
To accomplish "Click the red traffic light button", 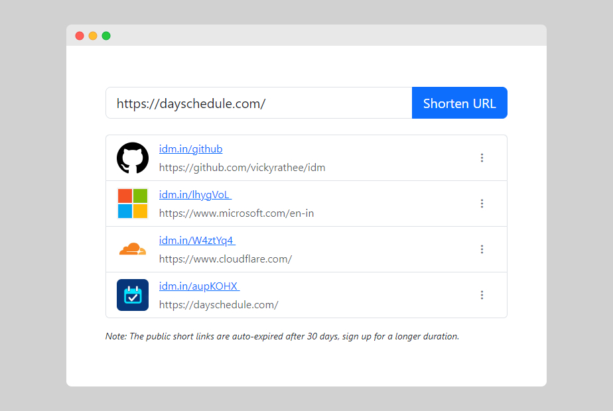I will pos(80,36).
